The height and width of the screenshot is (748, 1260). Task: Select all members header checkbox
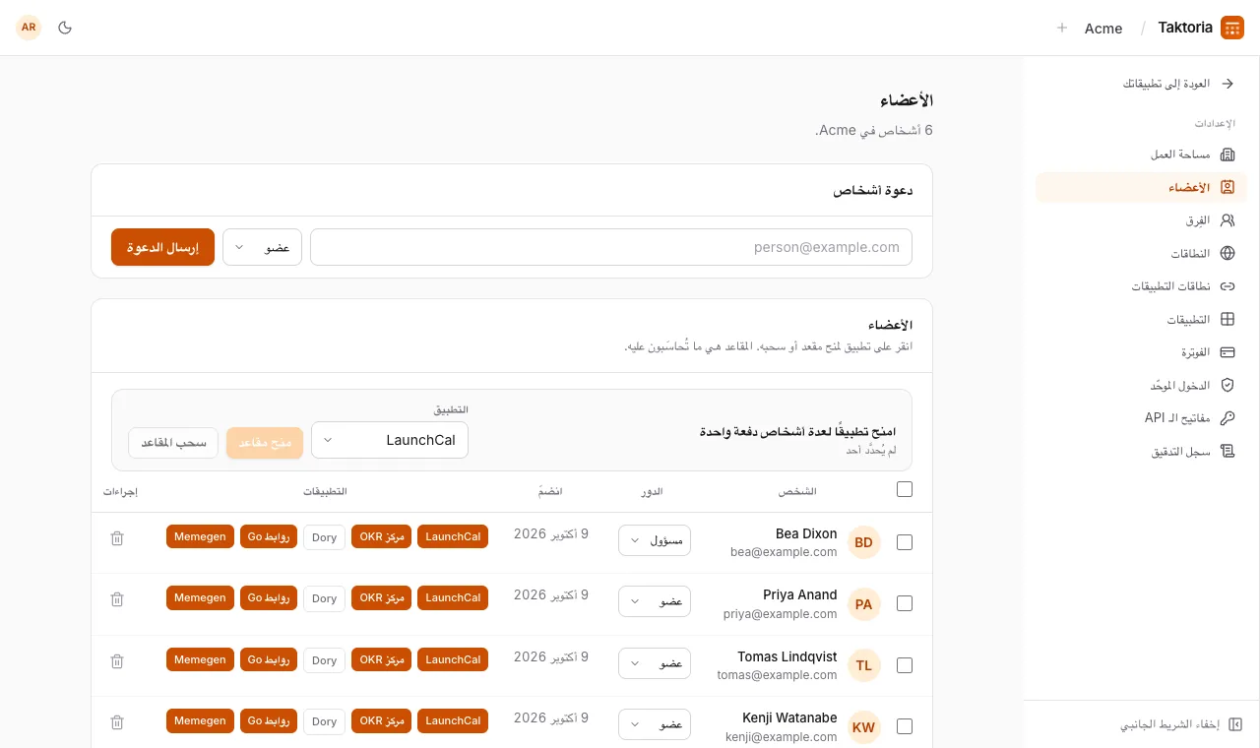point(905,489)
